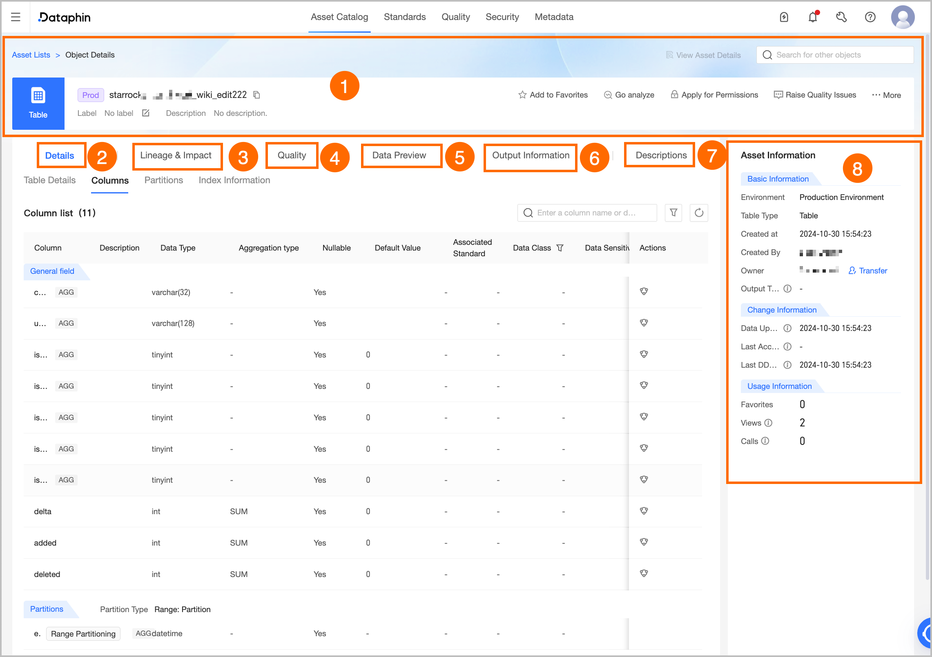Expand the More actions menu
The image size is (932, 657).
tap(886, 95)
